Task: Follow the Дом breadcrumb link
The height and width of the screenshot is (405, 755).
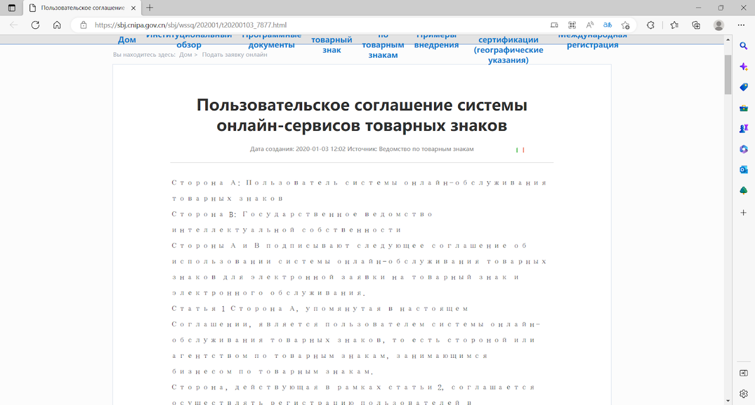Action: [186, 55]
